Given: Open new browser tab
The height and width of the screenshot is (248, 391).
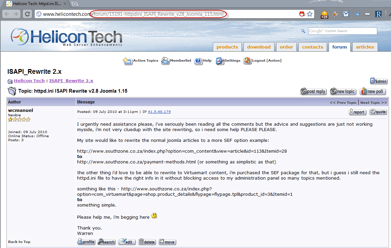Looking at the screenshot, I should 74,3.
